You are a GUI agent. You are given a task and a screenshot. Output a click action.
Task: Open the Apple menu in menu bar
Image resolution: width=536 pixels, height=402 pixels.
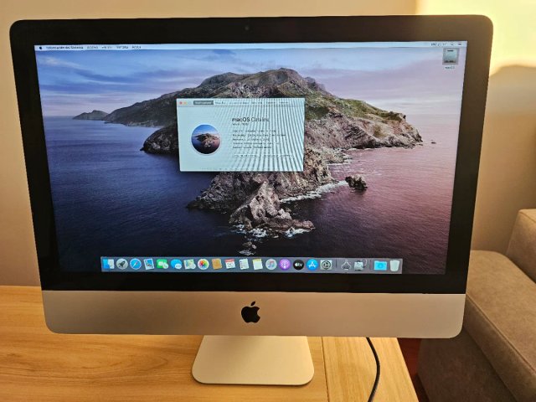[x=41, y=48]
